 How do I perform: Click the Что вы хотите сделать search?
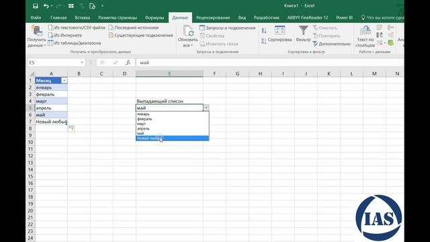tap(382, 17)
